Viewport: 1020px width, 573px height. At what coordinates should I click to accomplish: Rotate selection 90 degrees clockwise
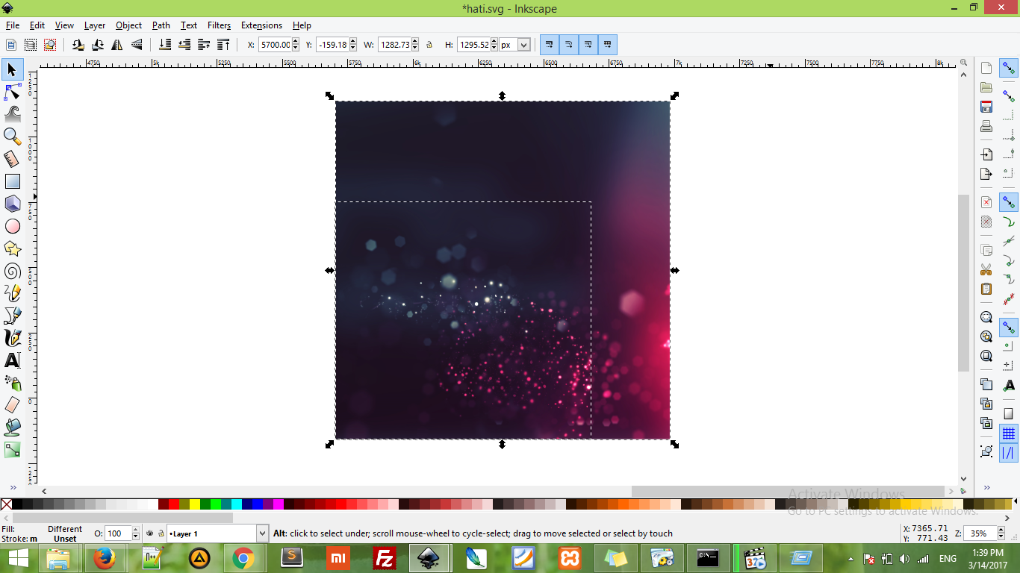tap(98, 45)
